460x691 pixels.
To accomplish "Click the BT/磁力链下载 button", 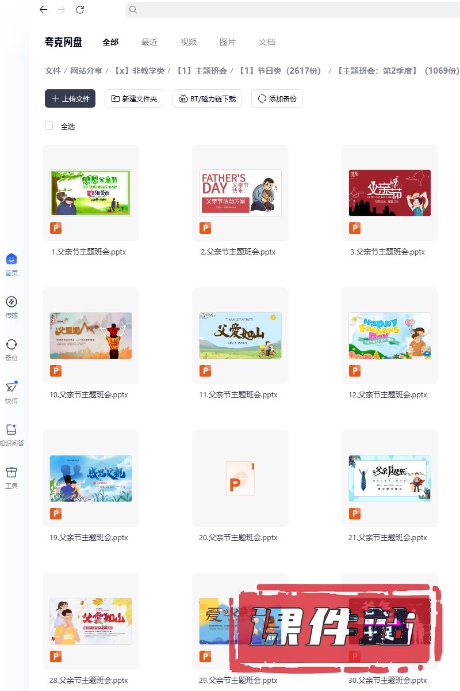I will [x=207, y=98].
